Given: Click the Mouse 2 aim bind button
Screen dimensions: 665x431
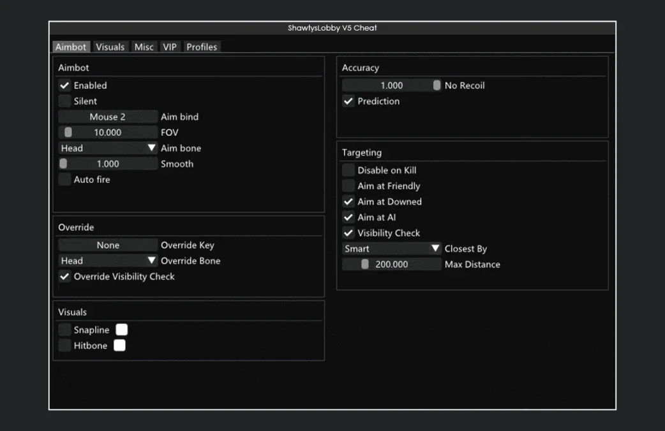Looking at the screenshot, I should (108, 117).
